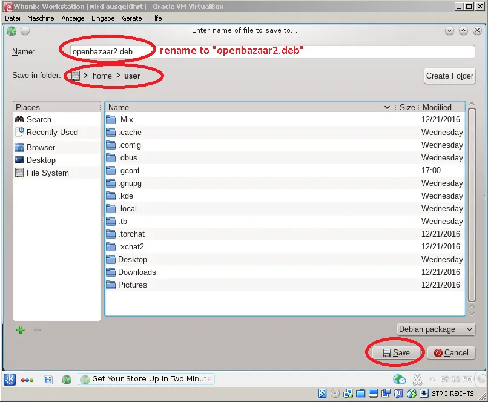
Task: Open the KDE application launcher
Action: coord(10,379)
